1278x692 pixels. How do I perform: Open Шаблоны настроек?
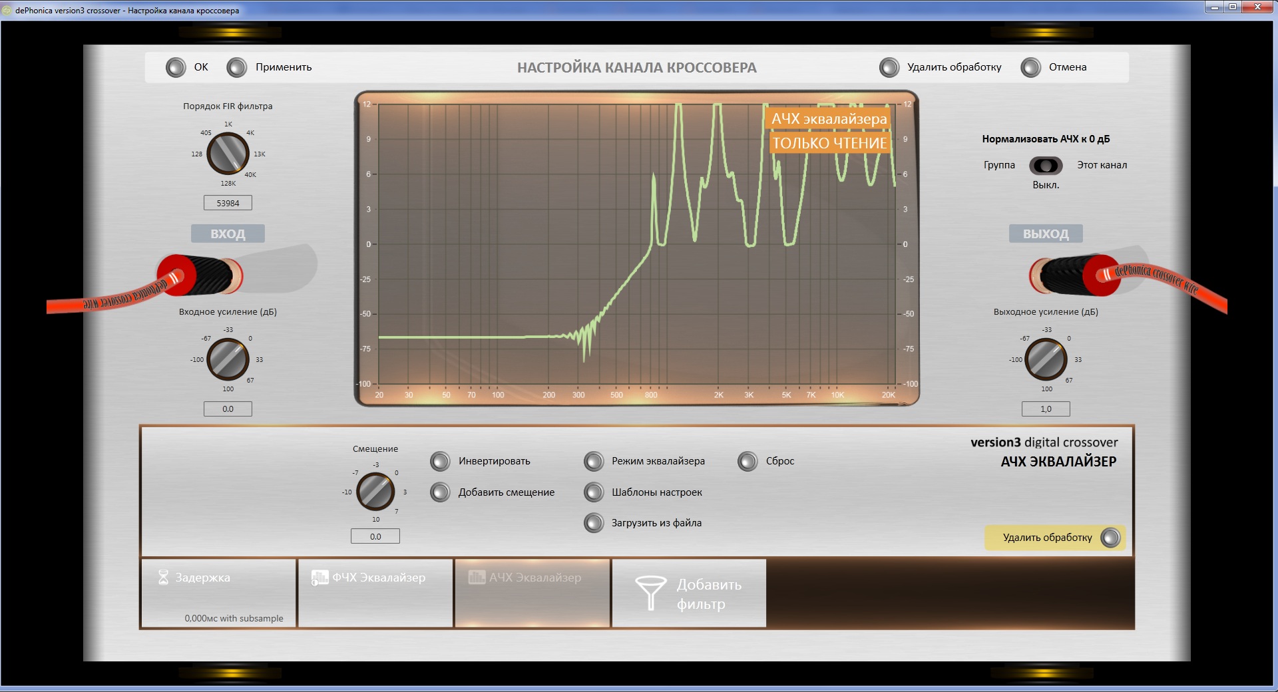tap(594, 492)
